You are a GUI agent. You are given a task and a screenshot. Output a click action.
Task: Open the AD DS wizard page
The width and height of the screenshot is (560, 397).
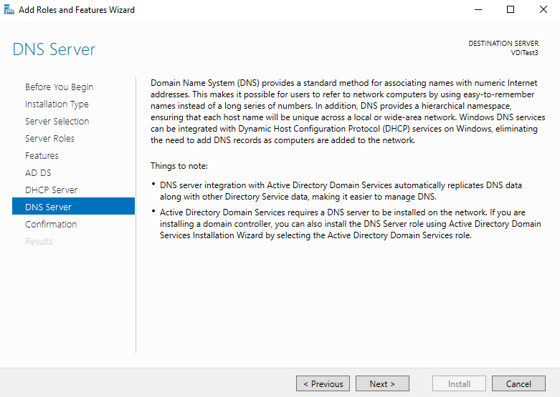coord(38,173)
